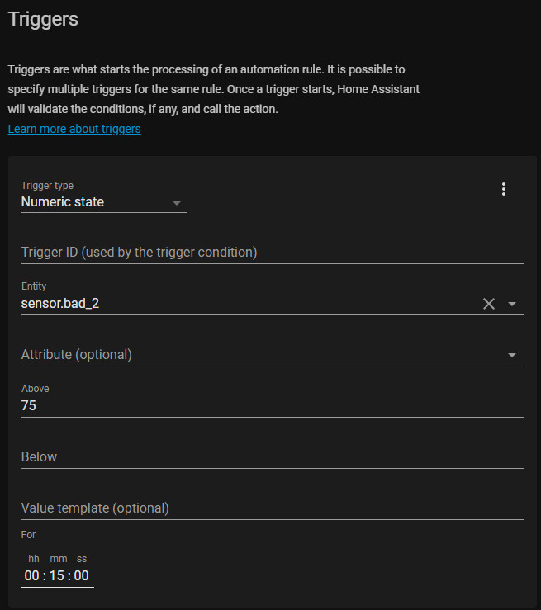
Task: Click the Triggers section heading
Action: 43,19
